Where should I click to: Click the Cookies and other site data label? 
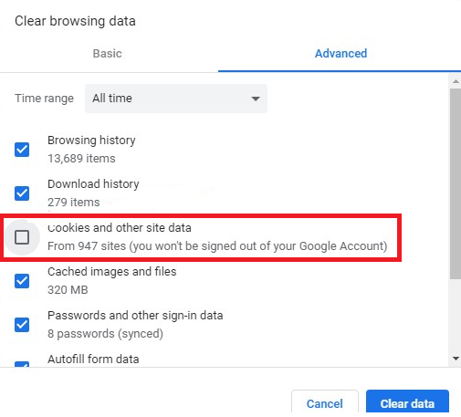pos(120,228)
